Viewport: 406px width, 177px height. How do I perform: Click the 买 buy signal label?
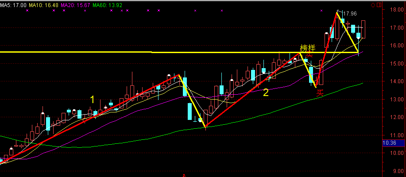tap(321, 92)
